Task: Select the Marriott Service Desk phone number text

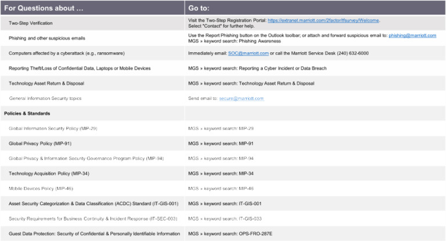Action: (x=353, y=53)
